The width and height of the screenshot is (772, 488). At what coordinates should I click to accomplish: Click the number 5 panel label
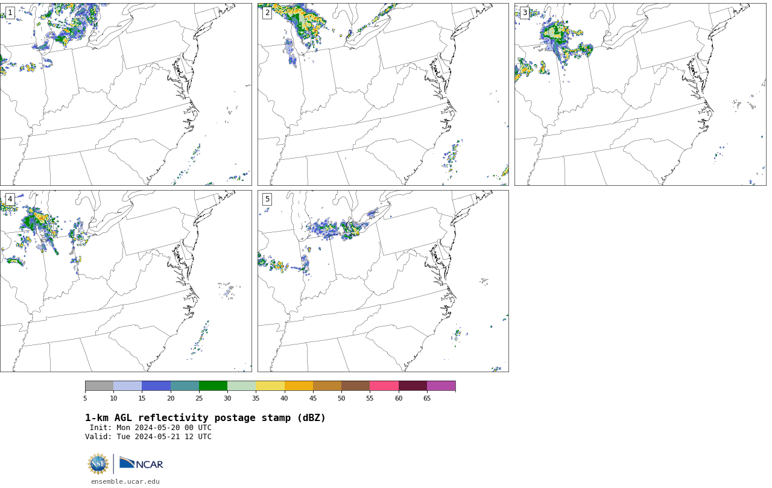[x=267, y=199]
